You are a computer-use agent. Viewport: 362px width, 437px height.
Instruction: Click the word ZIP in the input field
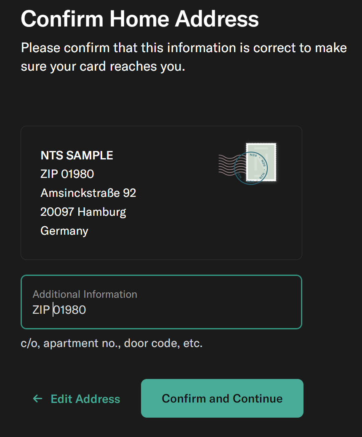(x=41, y=310)
